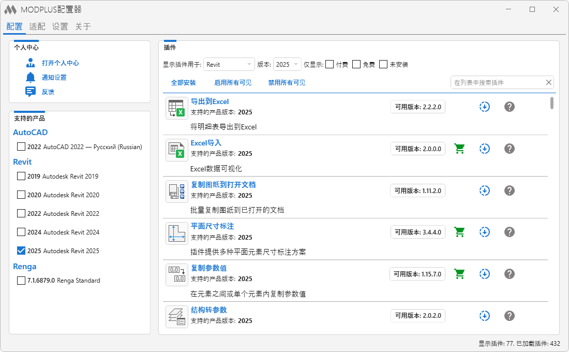This screenshot has height=352, width=569.
Task: Click the 复制图纸到打开文档 plugin icon
Action: click(177, 192)
